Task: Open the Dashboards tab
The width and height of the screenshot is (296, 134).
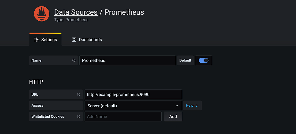Action: [87, 39]
